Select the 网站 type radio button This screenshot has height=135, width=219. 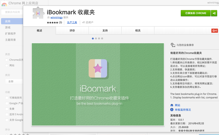click(x=7, y=66)
